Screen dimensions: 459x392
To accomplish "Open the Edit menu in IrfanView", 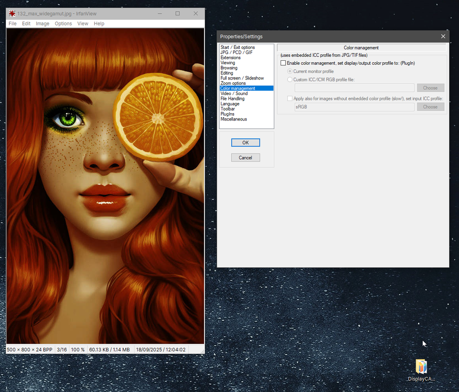I will point(26,24).
